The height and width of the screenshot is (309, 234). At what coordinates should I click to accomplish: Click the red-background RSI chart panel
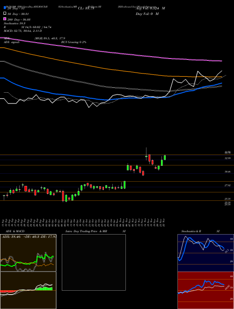click(205, 290)
